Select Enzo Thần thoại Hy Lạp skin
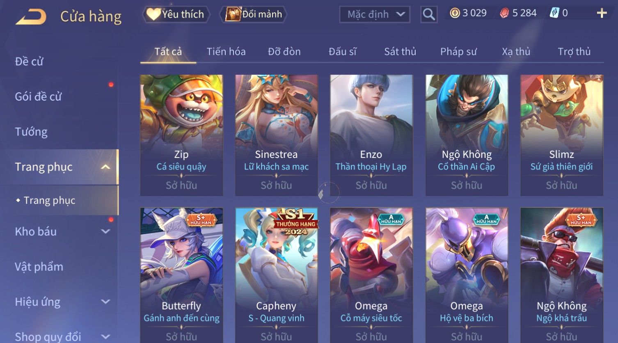 click(x=371, y=135)
